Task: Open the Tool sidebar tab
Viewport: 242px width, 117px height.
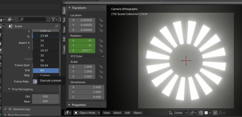Action: (64, 20)
